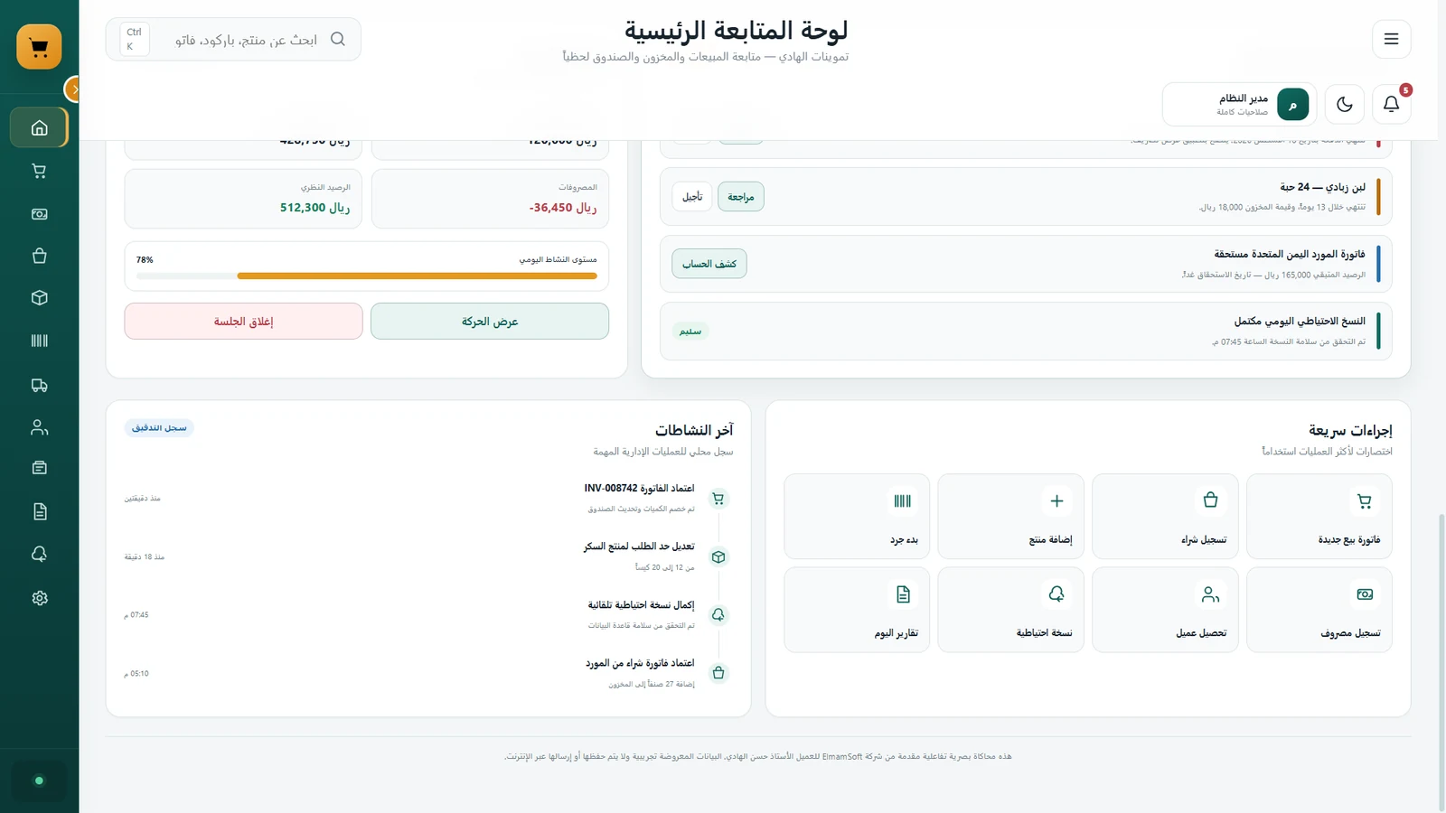Open the inventory box icon in sidebar
The height and width of the screenshot is (813, 1446).
[39, 298]
